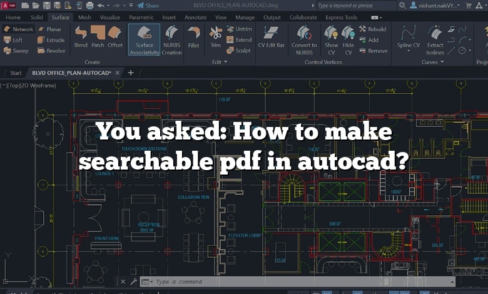Click the Open file icon
This screenshot has width=488, height=294.
pos(36,5)
